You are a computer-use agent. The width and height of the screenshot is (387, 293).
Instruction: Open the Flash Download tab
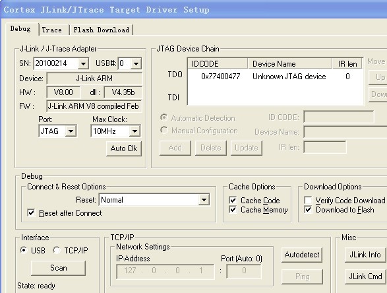point(102,30)
